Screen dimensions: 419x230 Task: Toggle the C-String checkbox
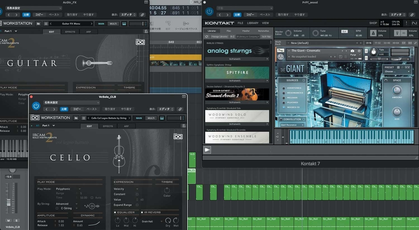coord(57,208)
